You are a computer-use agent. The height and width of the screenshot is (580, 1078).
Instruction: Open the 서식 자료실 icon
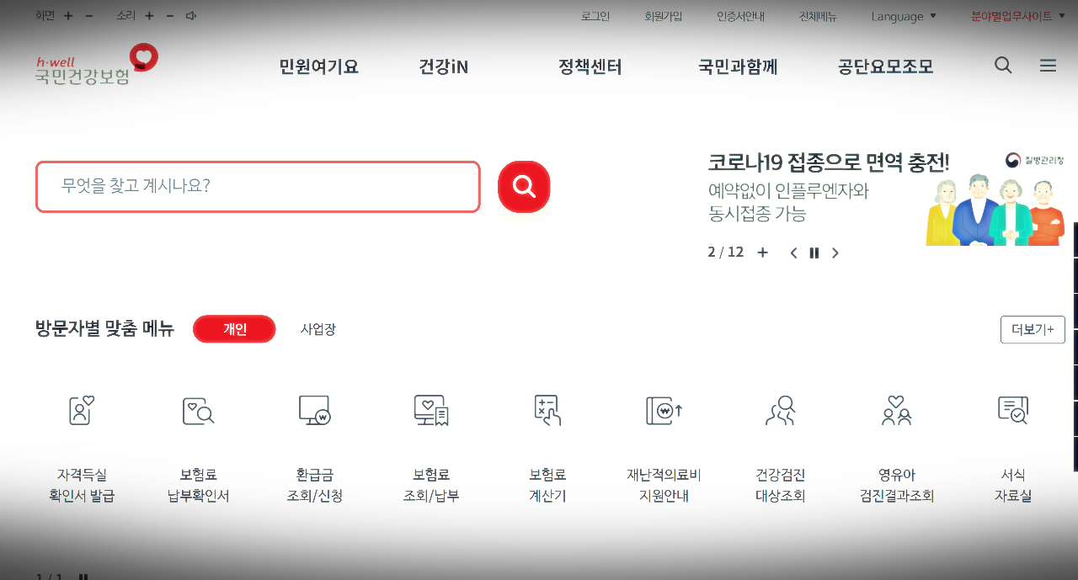pyautogui.click(x=1013, y=411)
